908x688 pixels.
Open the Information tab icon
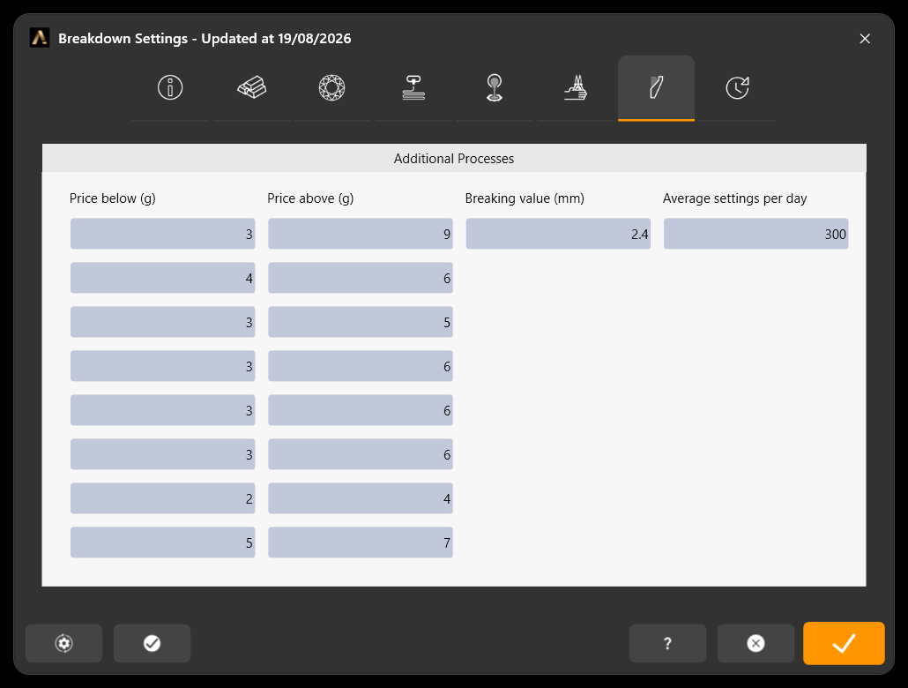170,88
